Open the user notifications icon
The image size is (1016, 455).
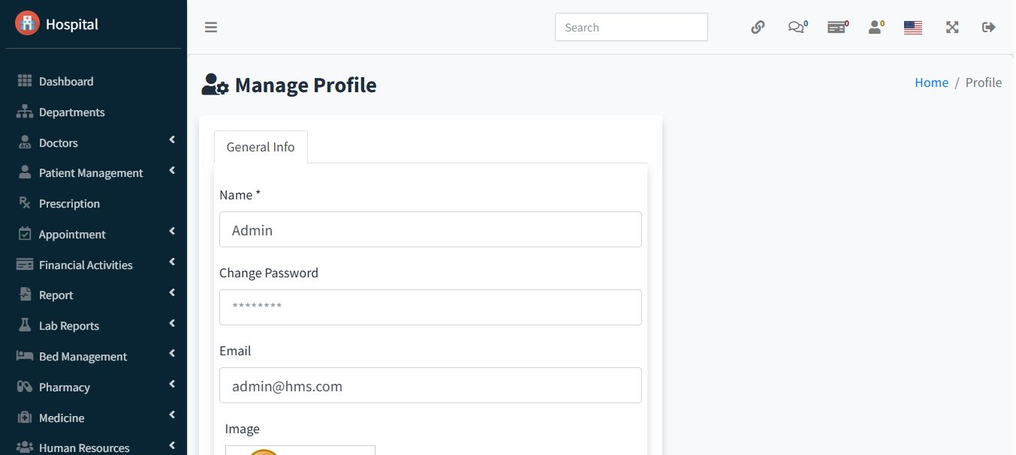pyautogui.click(x=876, y=28)
